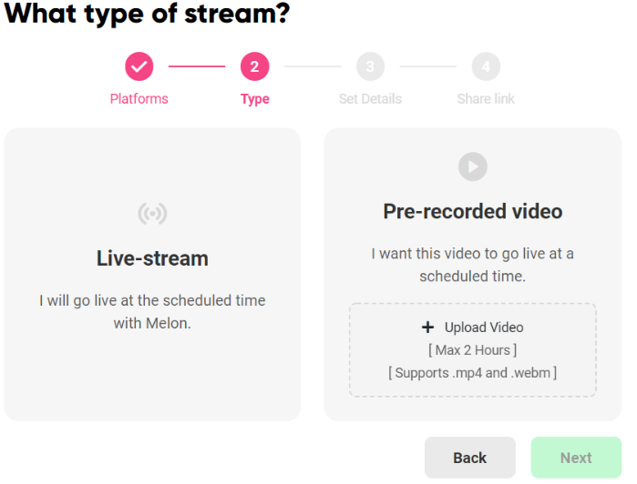Click the plus icon beside Upload Video

click(x=427, y=328)
